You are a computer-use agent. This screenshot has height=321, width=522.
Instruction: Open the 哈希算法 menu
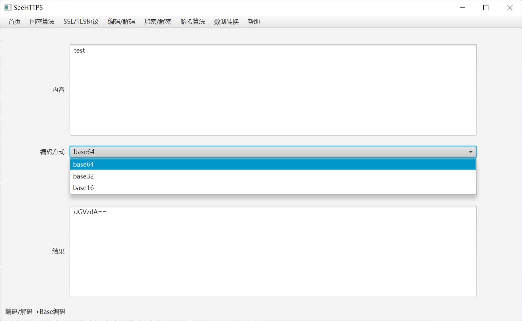coord(193,22)
